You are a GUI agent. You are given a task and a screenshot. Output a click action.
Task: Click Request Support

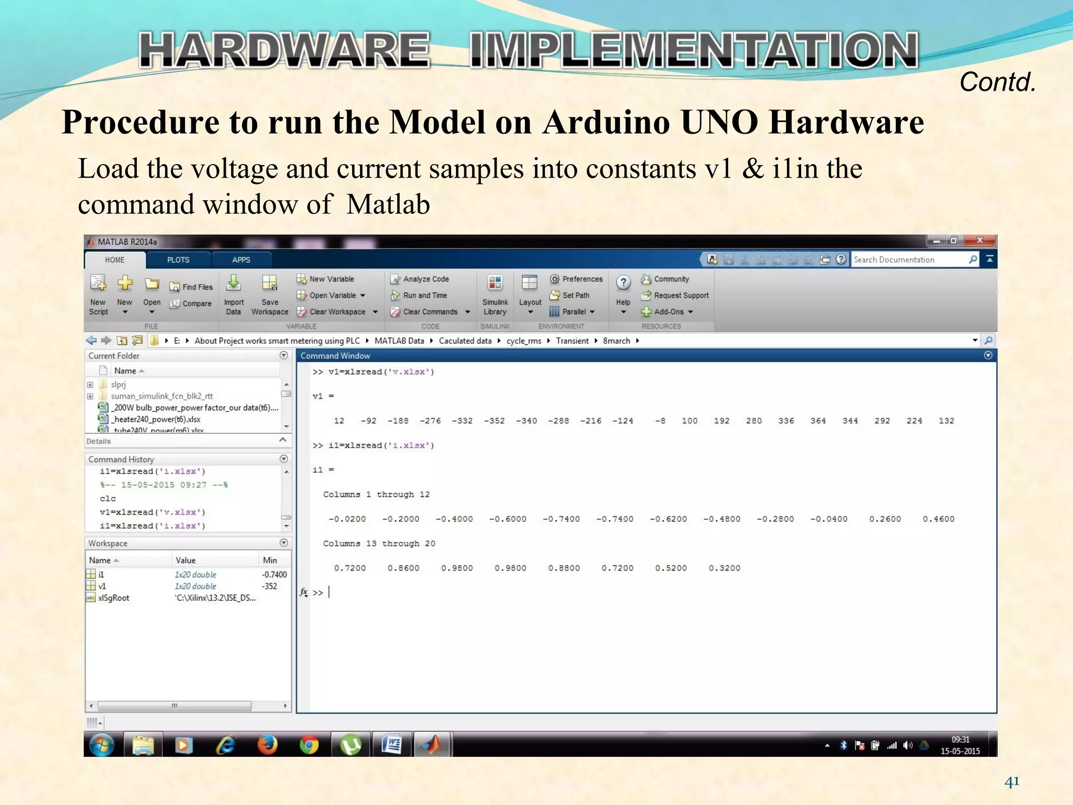(675, 296)
